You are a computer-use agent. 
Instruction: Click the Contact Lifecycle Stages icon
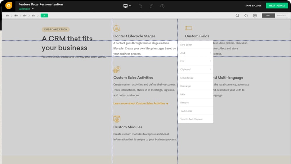tap(117, 28)
